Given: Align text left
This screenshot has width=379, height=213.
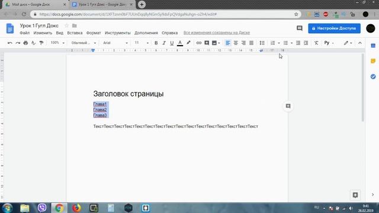Looking at the screenshot, I should pos(227,43).
